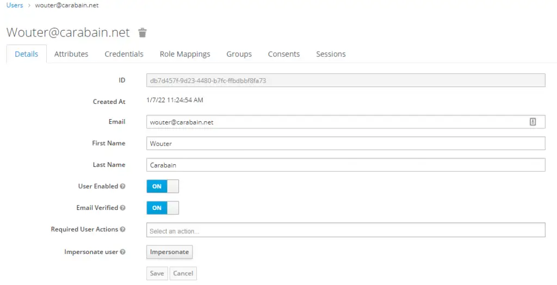
Task: Turn off the Email Verified switch
Action: 163,208
